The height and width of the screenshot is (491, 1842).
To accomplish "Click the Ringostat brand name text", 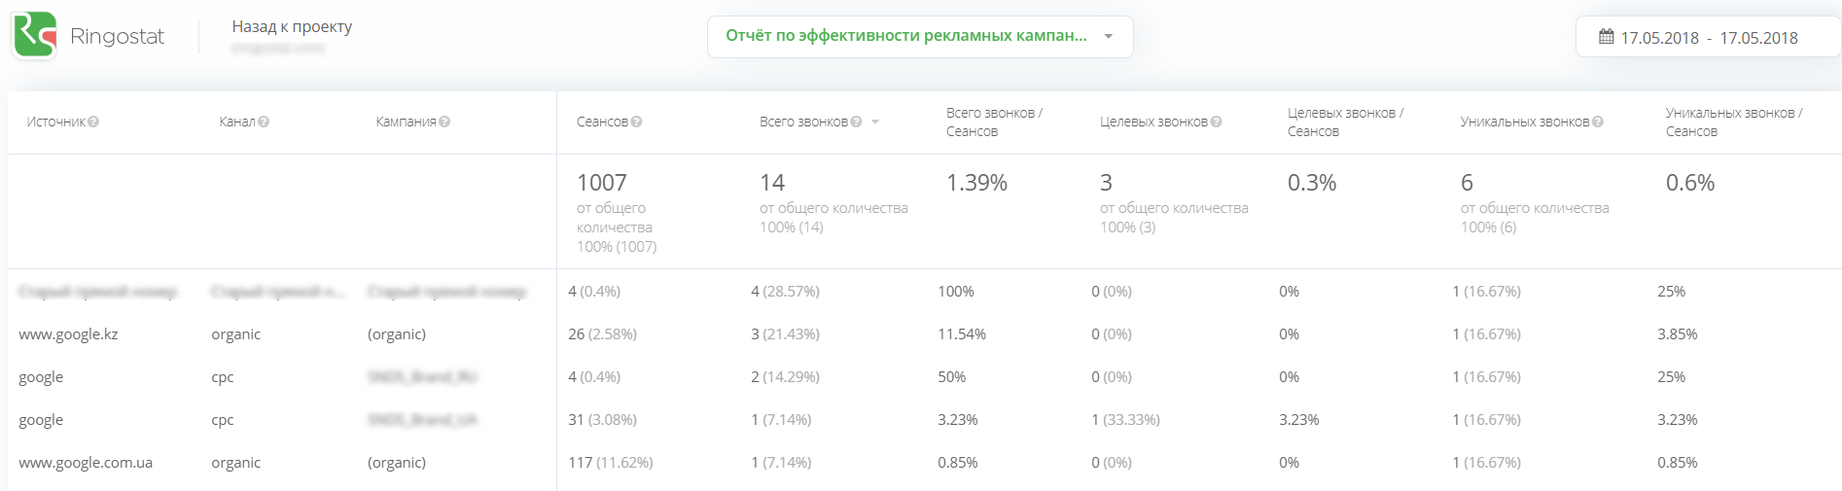I will coord(117,37).
